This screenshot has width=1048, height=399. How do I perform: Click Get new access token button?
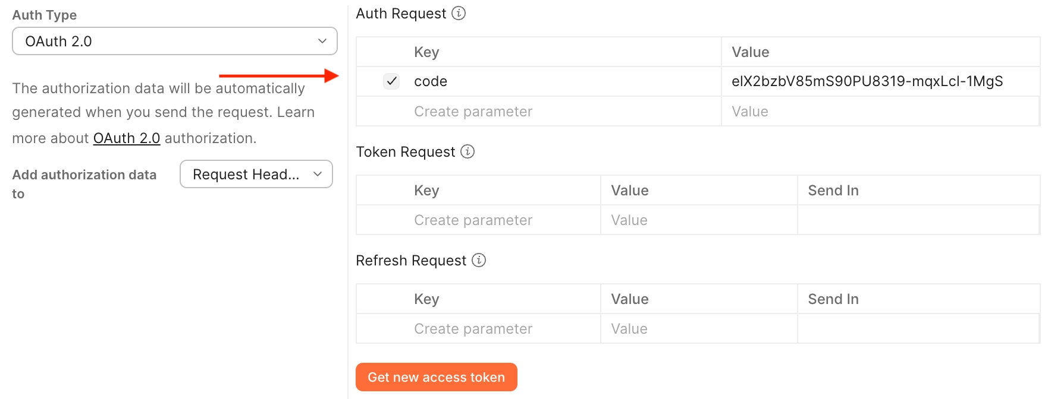[437, 377]
